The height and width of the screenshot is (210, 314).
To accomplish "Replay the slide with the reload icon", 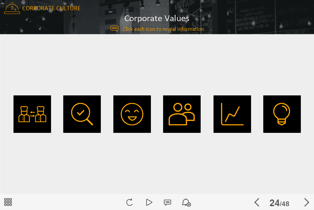I will 130,202.
